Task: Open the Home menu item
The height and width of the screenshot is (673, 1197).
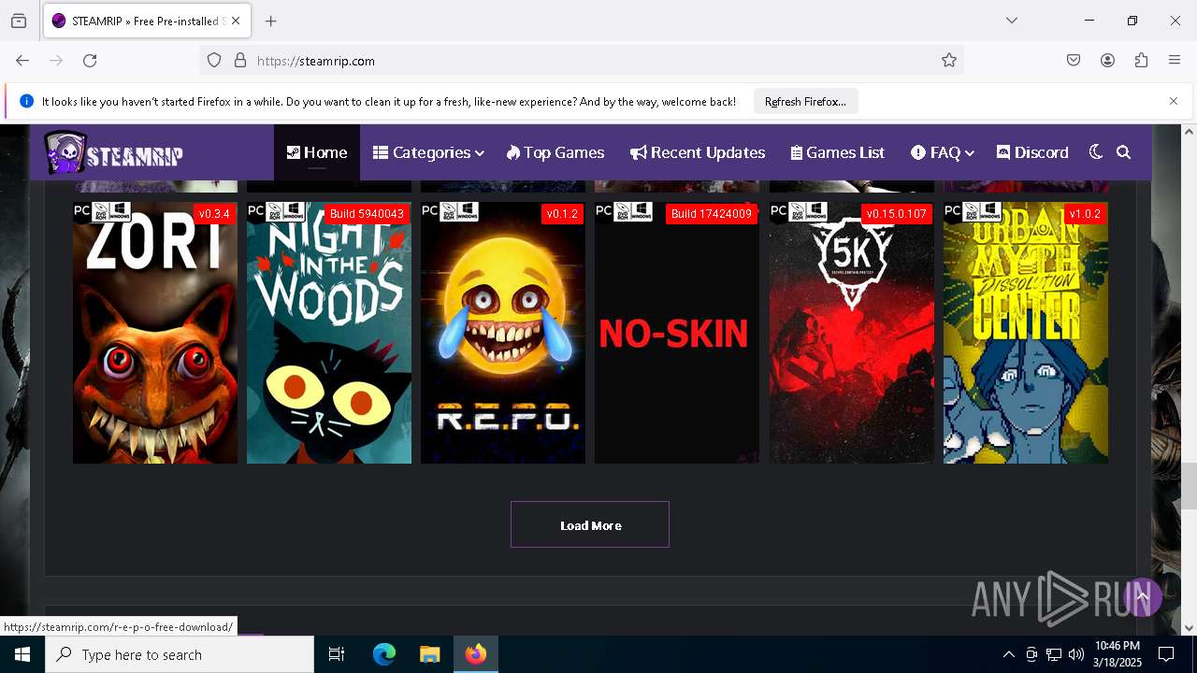Action: tap(317, 152)
